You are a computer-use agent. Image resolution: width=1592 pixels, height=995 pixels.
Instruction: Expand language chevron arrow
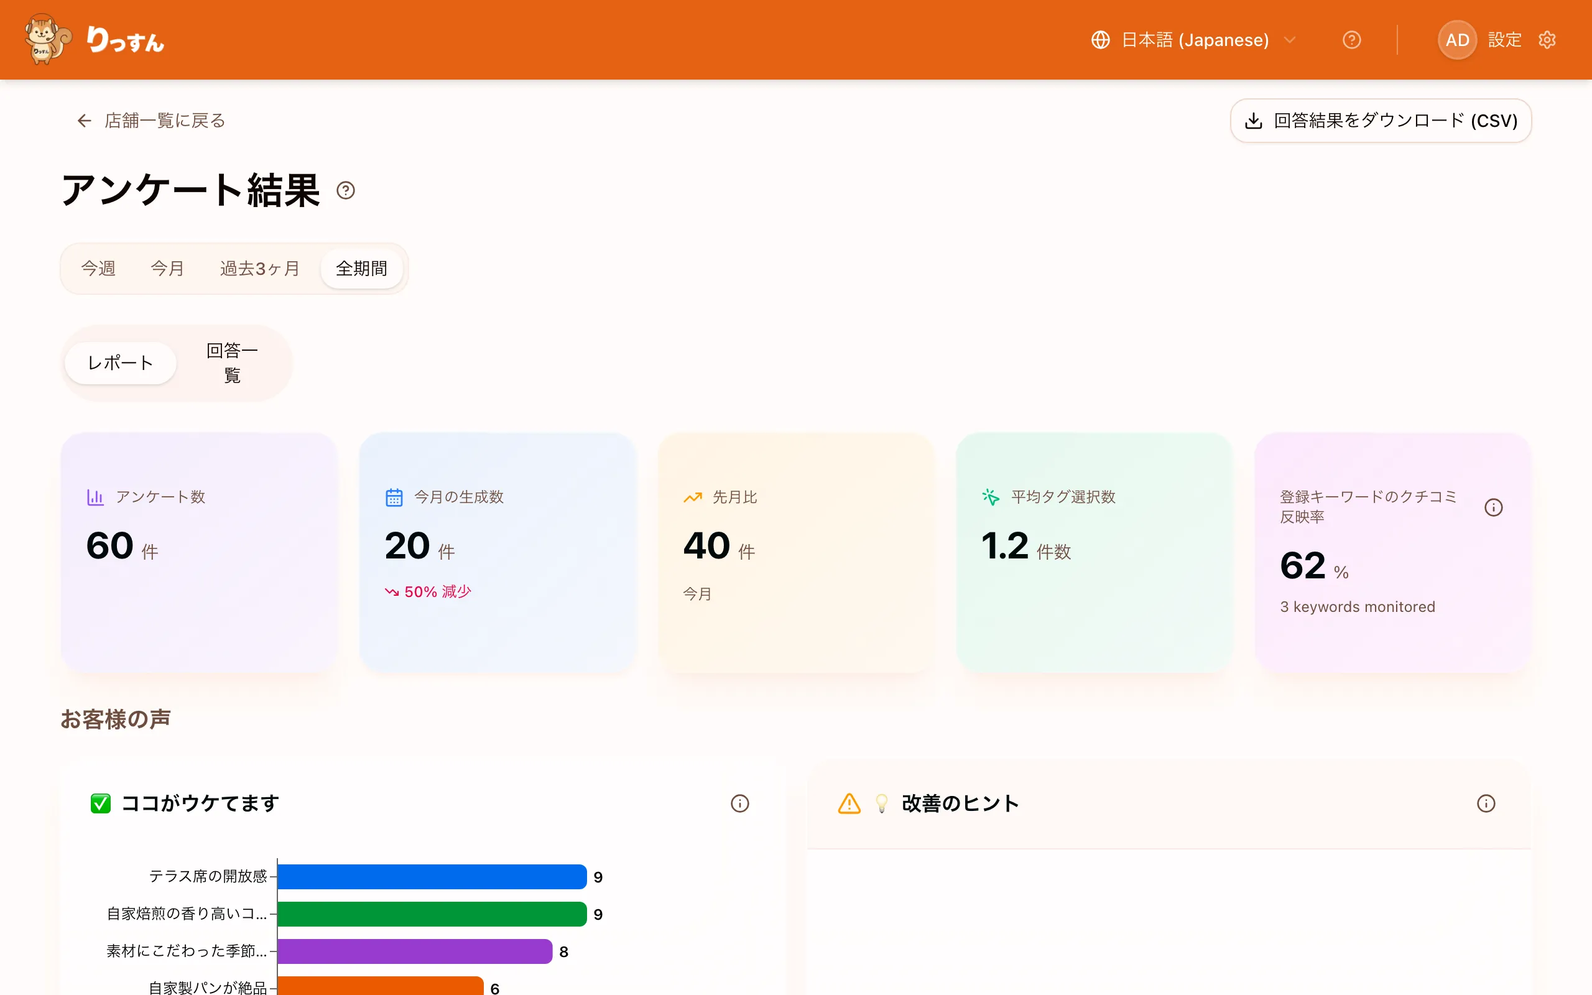click(x=1289, y=40)
